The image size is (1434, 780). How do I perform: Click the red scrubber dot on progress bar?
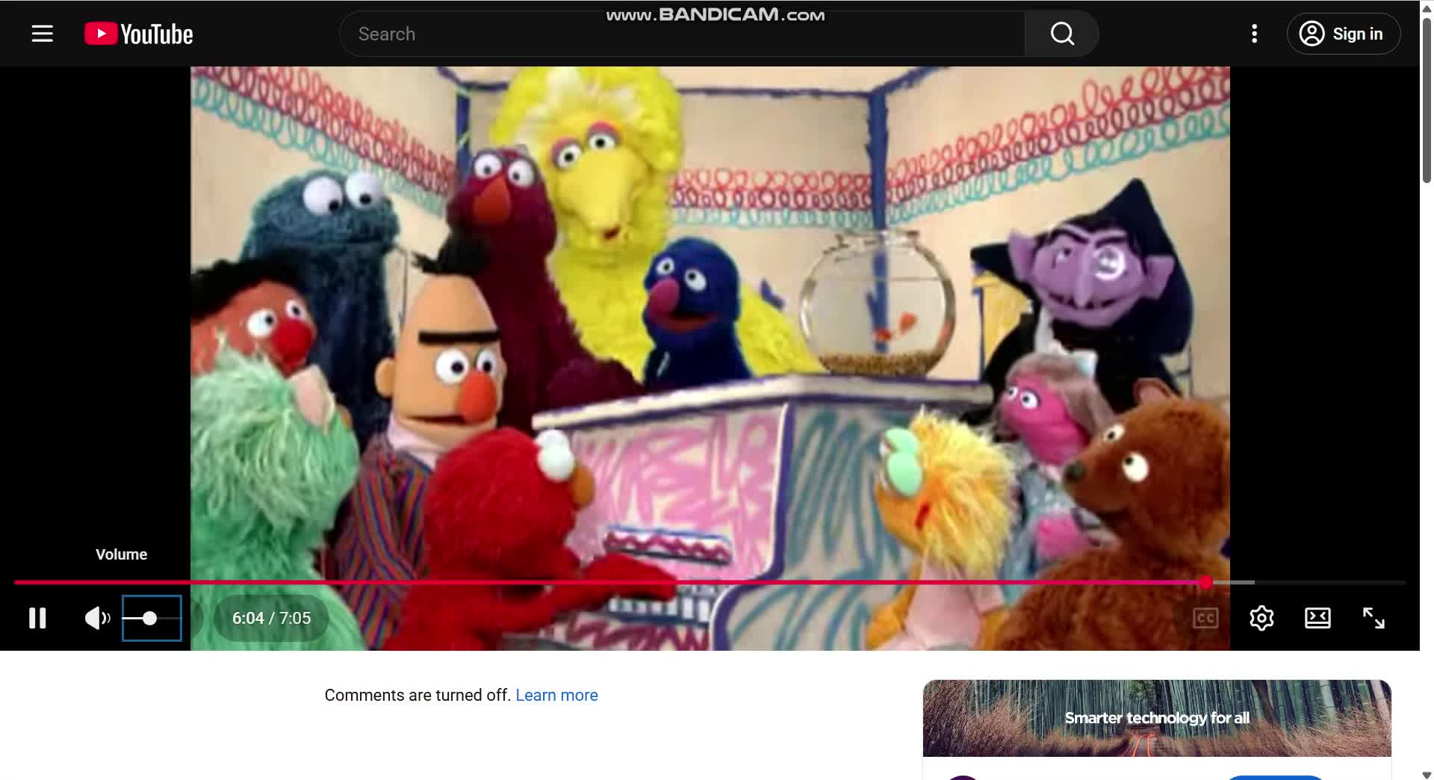tap(1206, 582)
